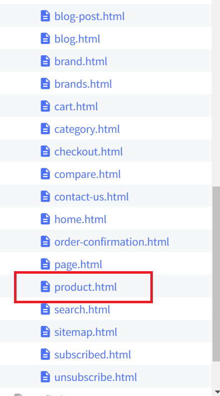Open category.html file
The image size is (220, 396).
[x=87, y=129]
